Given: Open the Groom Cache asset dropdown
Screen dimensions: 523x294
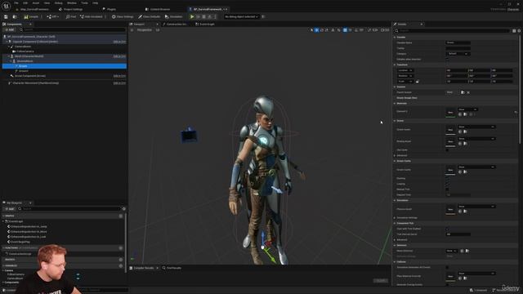Looking at the screenshot, I should 476,167.
